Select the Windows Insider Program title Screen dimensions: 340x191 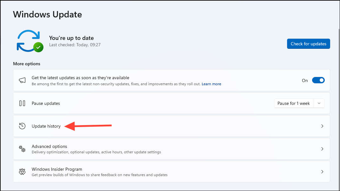[x=57, y=169]
